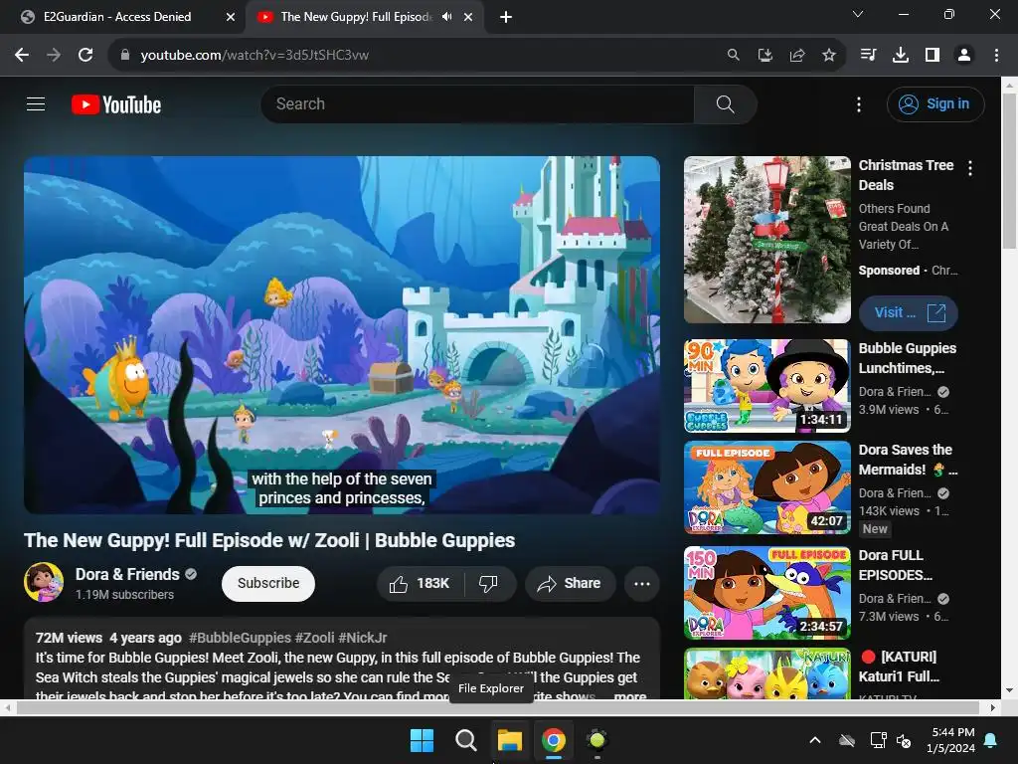The width and height of the screenshot is (1018, 764).
Task: Click the share this page icon in address bar
Action: [x=797, y=55]
